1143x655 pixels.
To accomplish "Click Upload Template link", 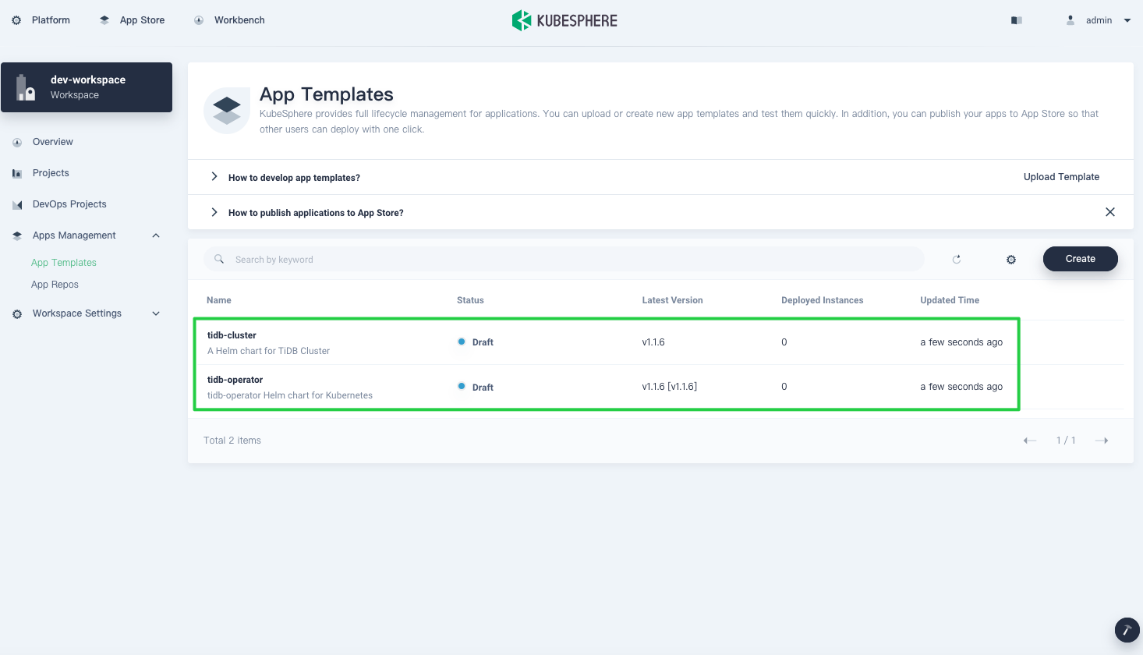I will pos(1061,177).
